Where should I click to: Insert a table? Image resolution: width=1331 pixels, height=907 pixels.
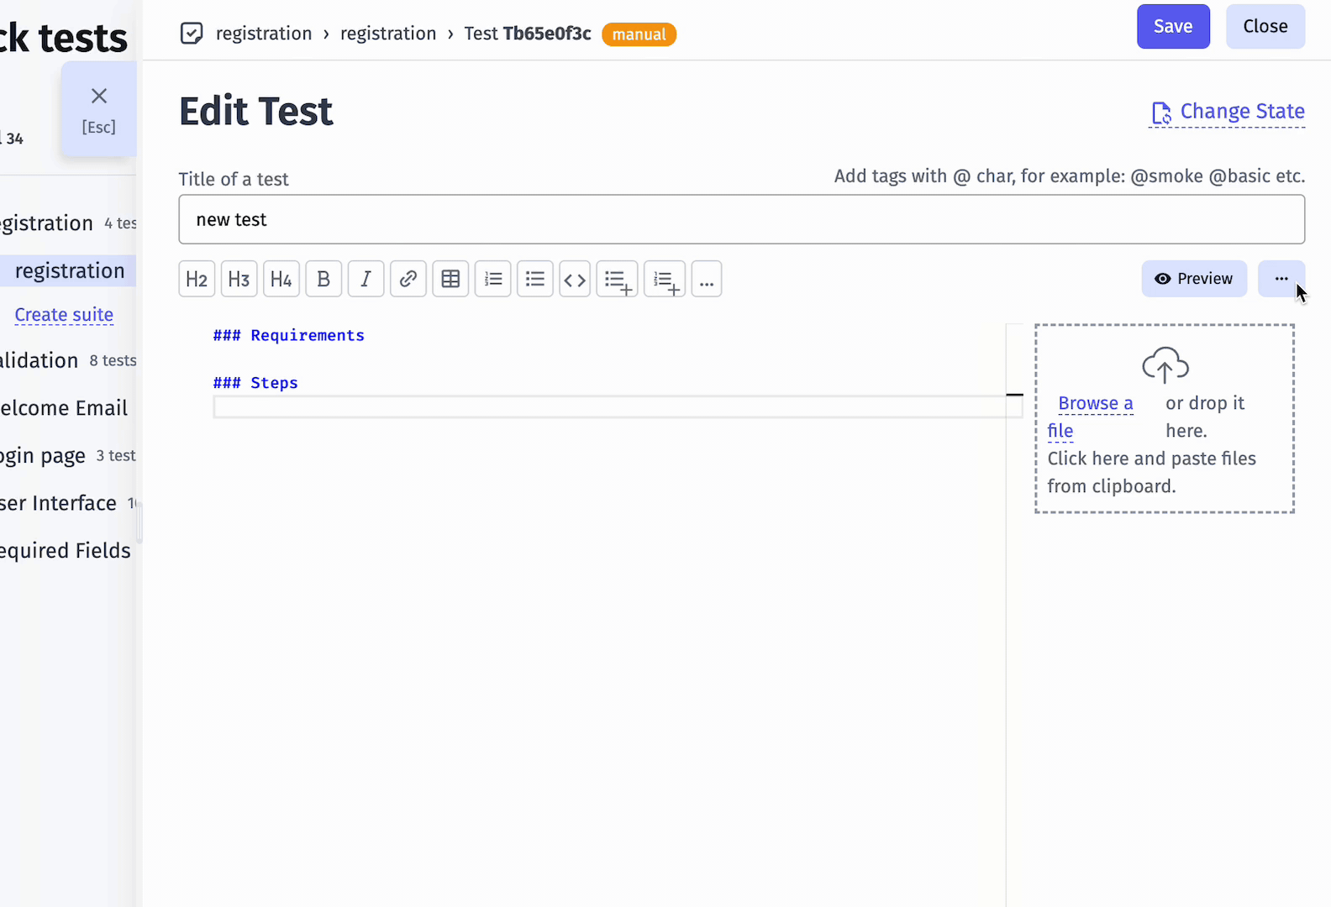pyautogui.click(x=450, y=279)
